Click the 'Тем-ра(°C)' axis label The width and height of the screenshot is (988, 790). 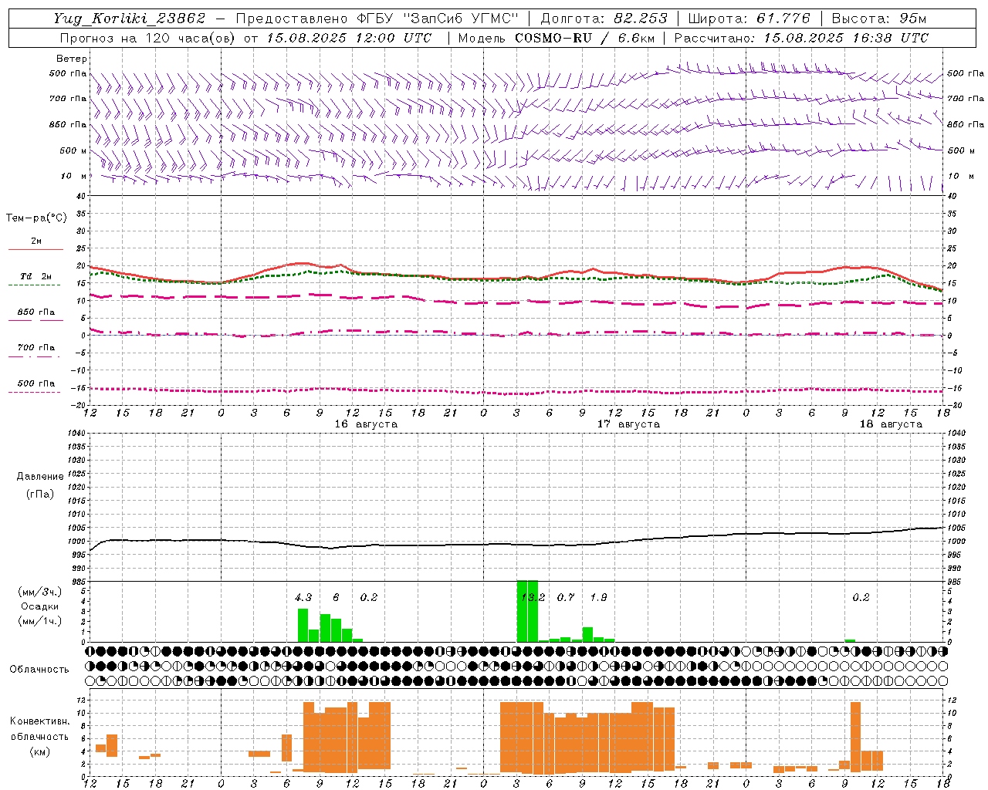tap(36, 218)
